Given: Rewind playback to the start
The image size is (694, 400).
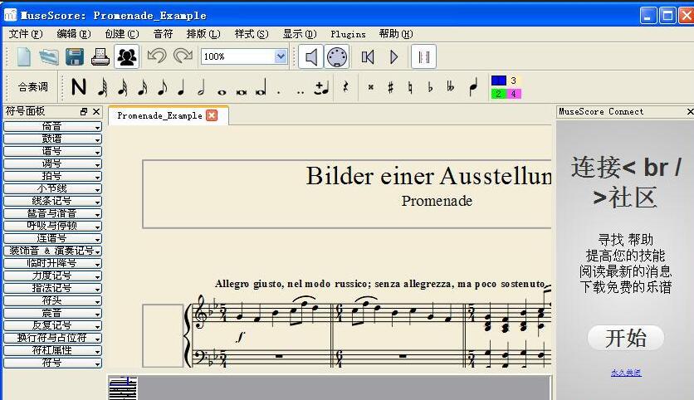Looking at the screenshot, I should 368,56.
